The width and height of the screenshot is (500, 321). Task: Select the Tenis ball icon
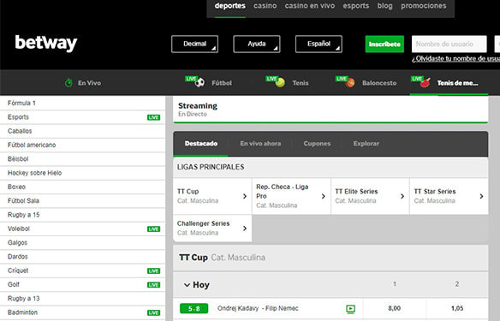pos(280,82)
